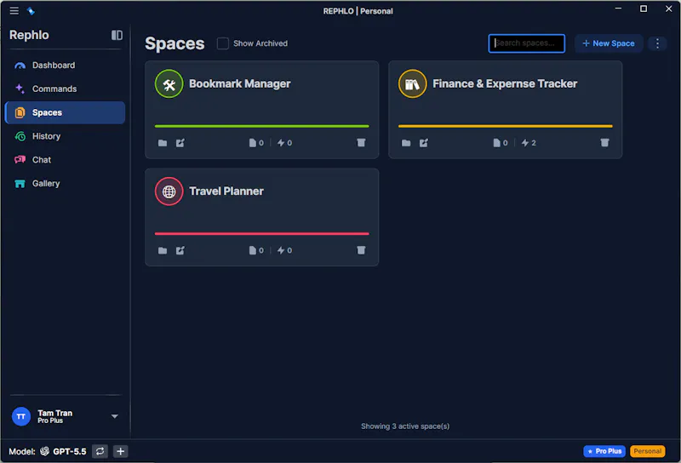Screen dimensions: 681x463
Task: Open the Finance & Expernse Tracker title
Action: pyautogui.click(x=505, y=83)
